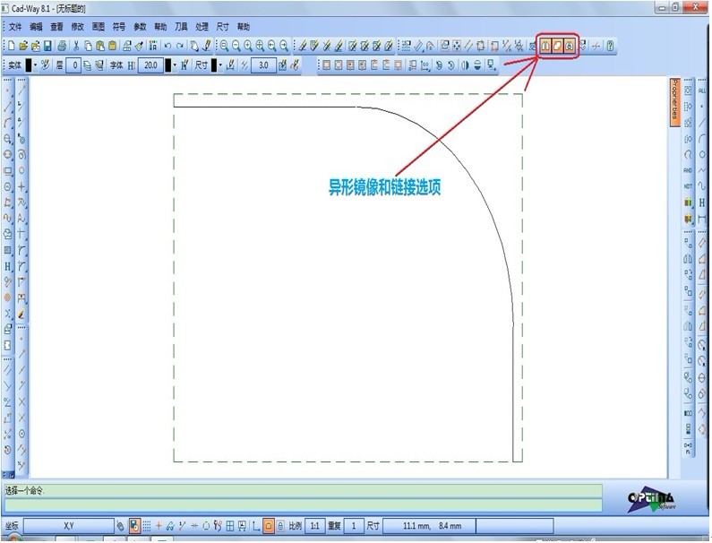This screenshot has width=712, height=543.
Task: Zoom in with plus magnifier icon
Action: point(248,46)
